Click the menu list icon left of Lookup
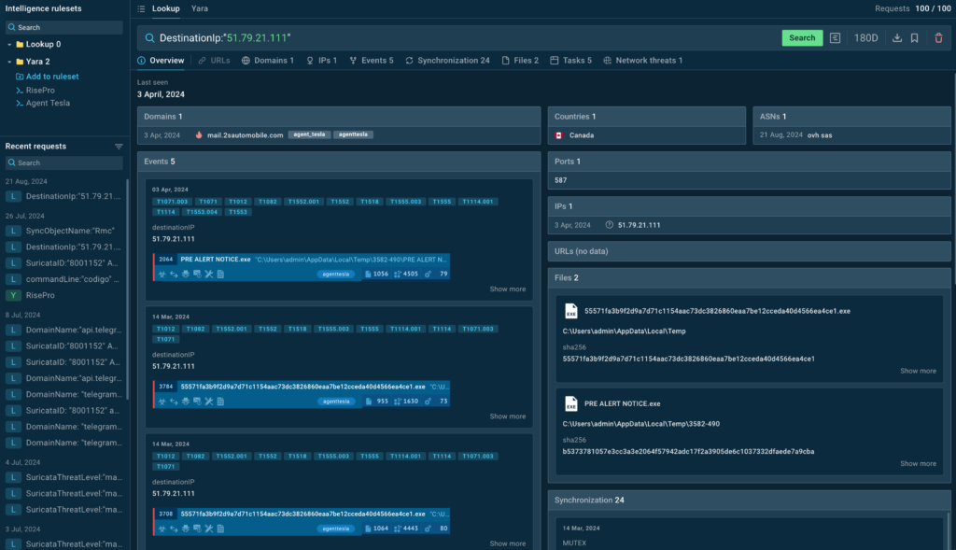The height and width of the screenshot is (550, 956). click(x=141, y=8)
